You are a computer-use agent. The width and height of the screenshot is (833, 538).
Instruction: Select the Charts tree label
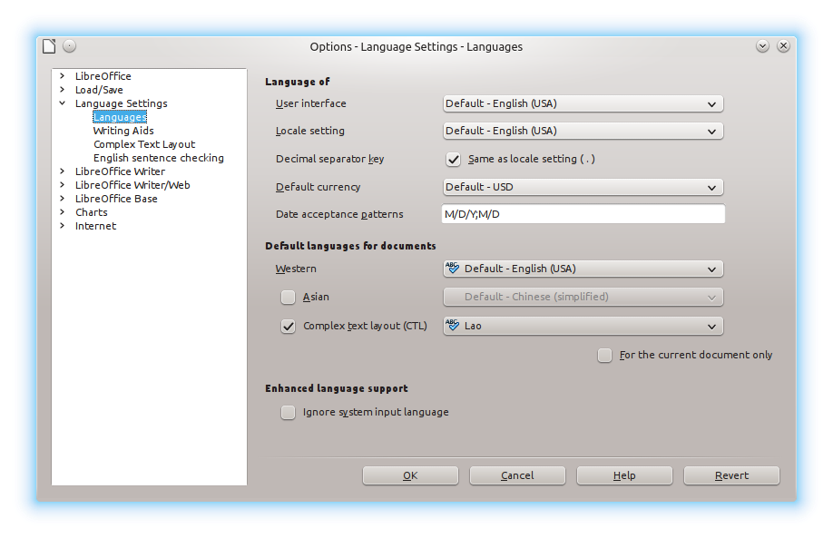click(x=92, y=212)
